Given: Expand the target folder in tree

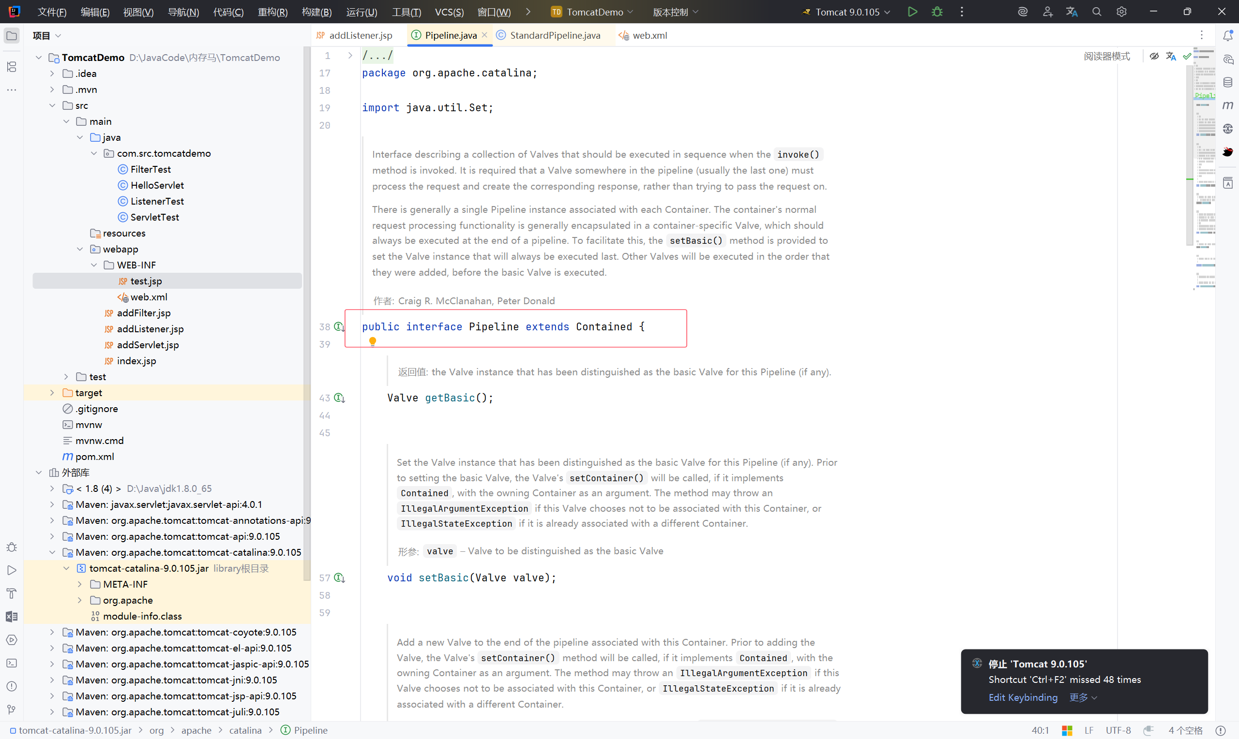Looking at the screenshot, I should tap(52, 393).
